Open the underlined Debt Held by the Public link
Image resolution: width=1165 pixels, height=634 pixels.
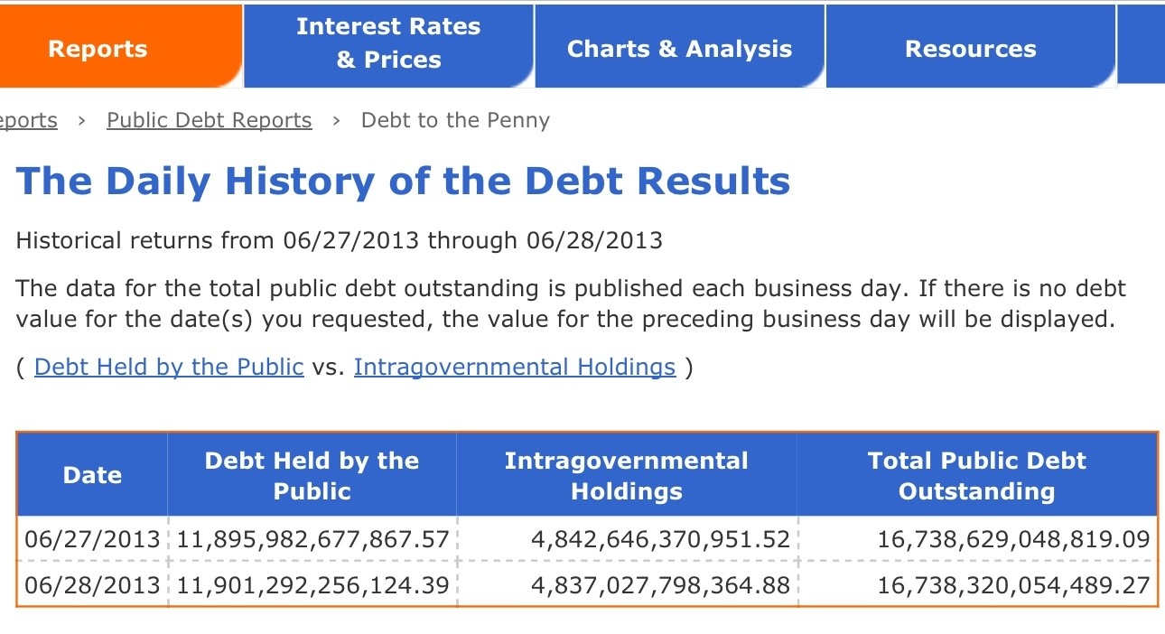[169, 367]
